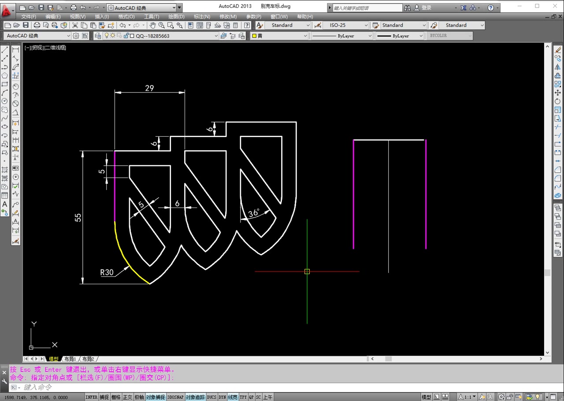Toggle 捕捉 snap mode

104,397
